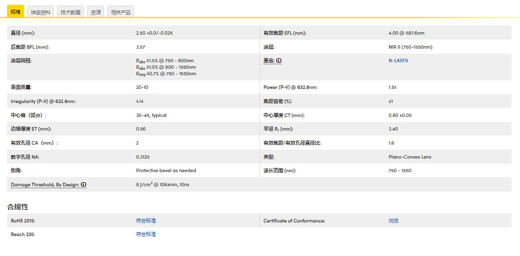Select the 涂层规格: label
520x256 pixels.
(x=21, y=61)
